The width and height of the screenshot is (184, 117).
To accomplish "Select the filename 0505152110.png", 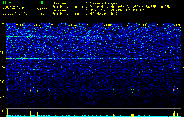I will tap(15, 8).
